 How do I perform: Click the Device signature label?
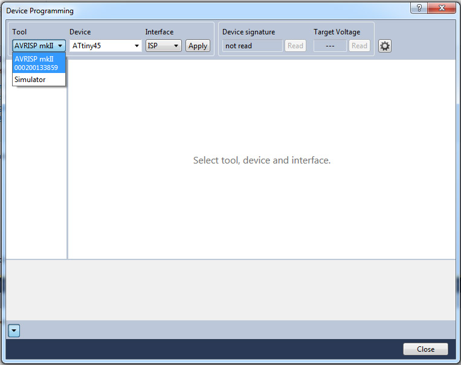249,32
